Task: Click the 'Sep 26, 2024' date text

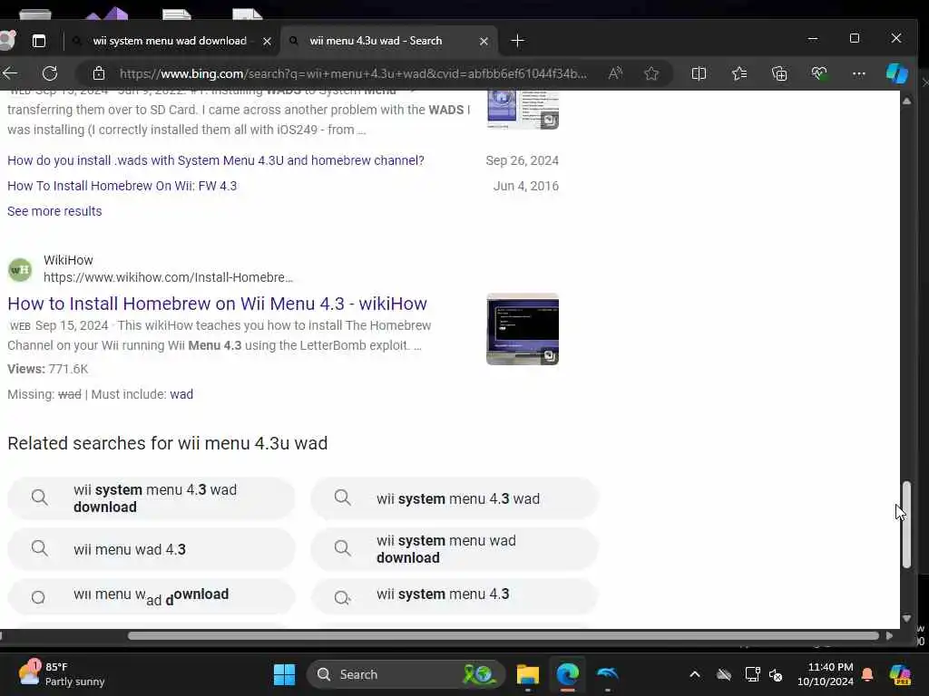Action: (522, 160)
